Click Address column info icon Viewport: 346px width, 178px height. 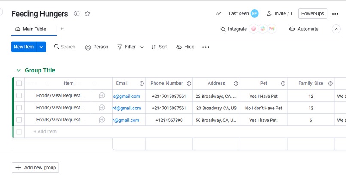(236, 84)
